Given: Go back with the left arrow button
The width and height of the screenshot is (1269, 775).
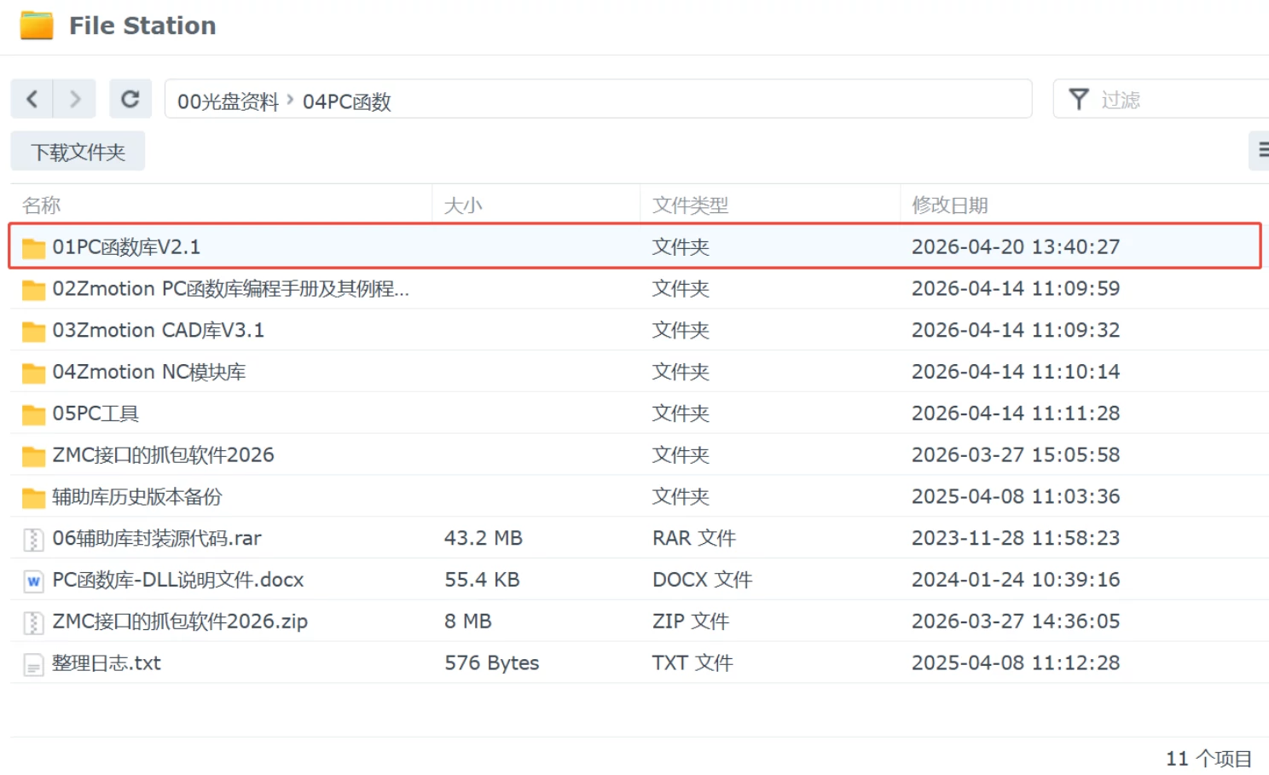Looking at the screenshot, I should pos(32,99).
